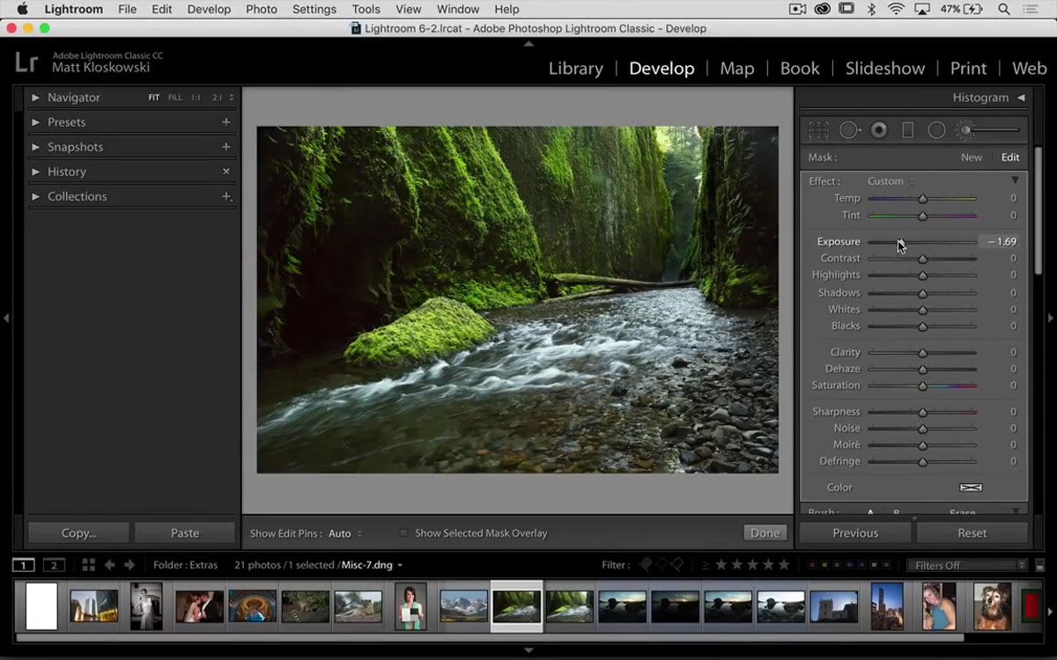Click the Done button

pos(765,533)
